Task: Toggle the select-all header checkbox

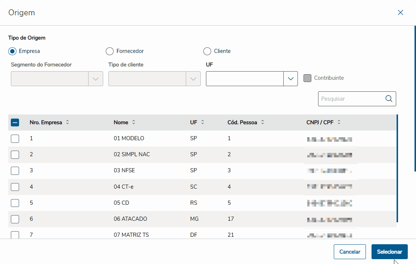Action: pyautogui.click(x=15, y=122)
